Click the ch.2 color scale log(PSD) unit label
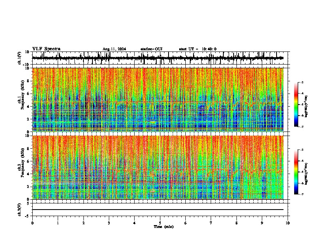The height and width of the screenshot is (250, 324). (306, 174)
